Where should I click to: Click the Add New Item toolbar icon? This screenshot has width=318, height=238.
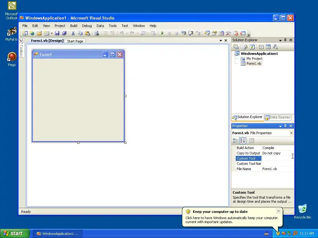point(47,33)
